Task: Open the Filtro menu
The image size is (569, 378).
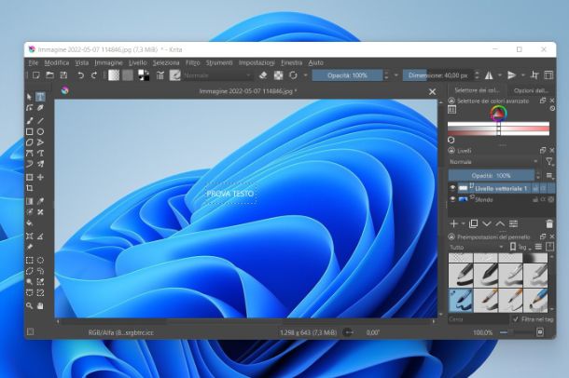Action: [193, 62]
